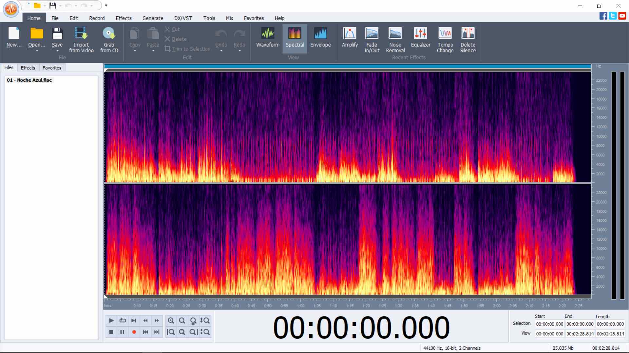Open the Effects menu tab
Screen dimensions: 629x353
(x=123, y=18)
